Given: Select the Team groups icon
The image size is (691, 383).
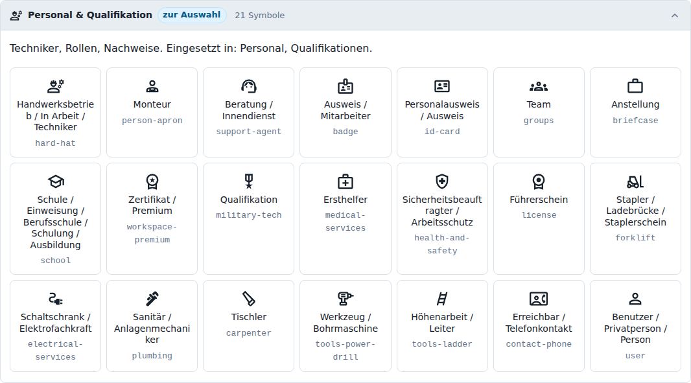Looking at the screenshot, I should coord(539,86).
